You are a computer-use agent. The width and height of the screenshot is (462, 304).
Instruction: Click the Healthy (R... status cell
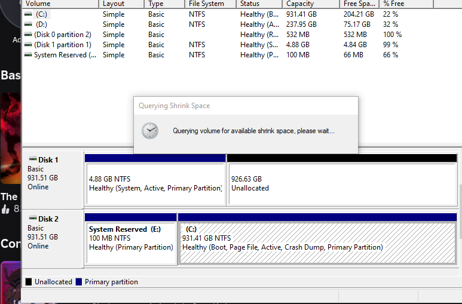[259, 35]
